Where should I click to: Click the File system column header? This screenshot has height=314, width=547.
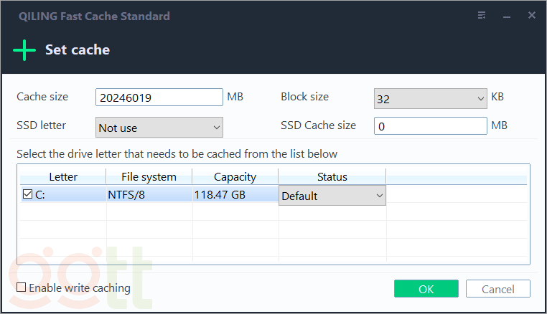[149, 176]
